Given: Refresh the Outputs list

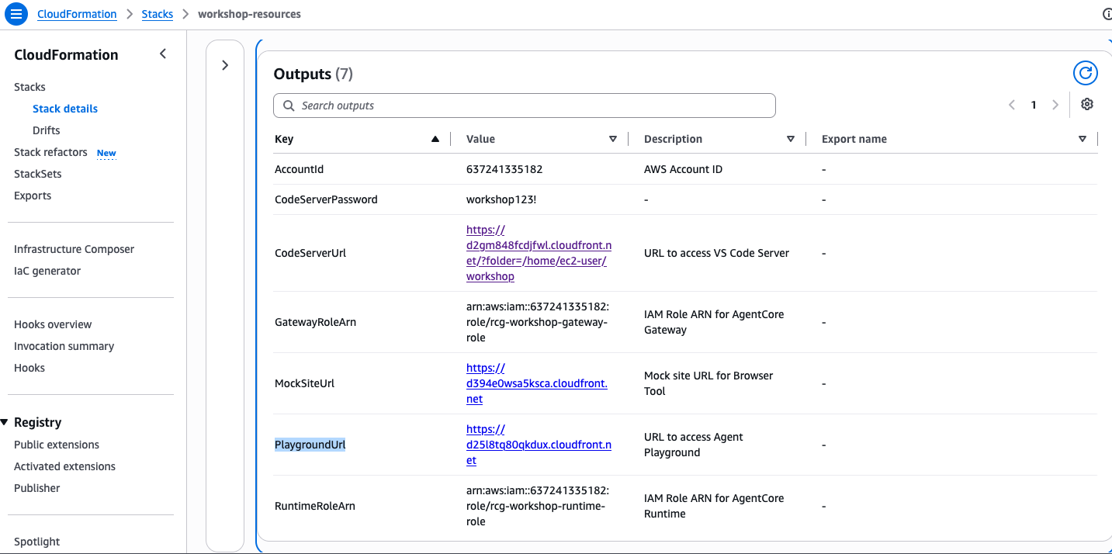Looking at the screenshot, I should 1086,73.
